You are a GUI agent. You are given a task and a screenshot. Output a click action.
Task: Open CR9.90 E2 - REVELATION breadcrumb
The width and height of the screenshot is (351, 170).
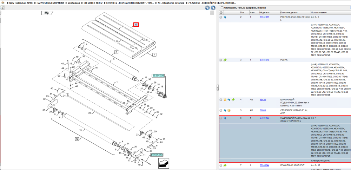[130, 3]
